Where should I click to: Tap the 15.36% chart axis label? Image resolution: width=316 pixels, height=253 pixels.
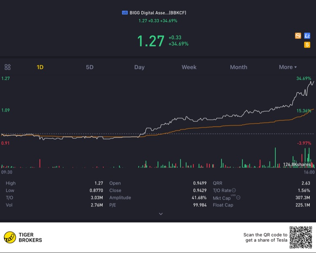(x=304, y=111)
